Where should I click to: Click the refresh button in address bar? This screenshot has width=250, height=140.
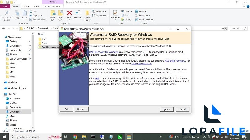(x=226, y=29)
